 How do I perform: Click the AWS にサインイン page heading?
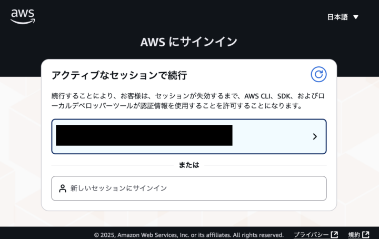coord(189,42)
